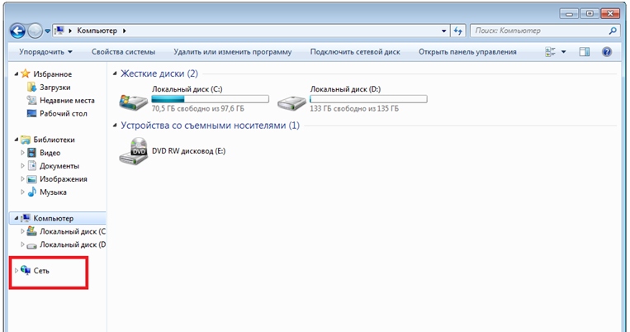
Task: Click the C: drive free space bar
Action: coord(211,97)
